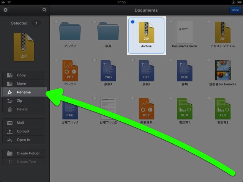Select the 写真 folder's radio circle
This screenshot has height=182, width=243.
(95, 22)
